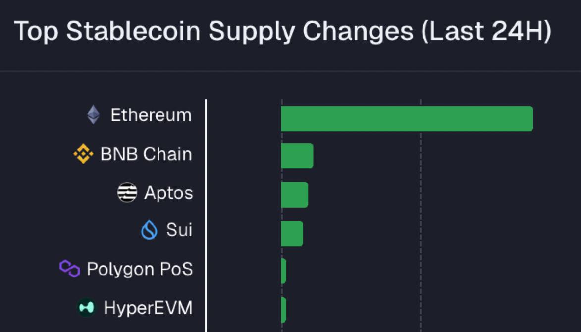Image resolution: width=581 pixels, height=332 pixels.
Task: Click the HyperEVM small green bar
Action: 283,310
